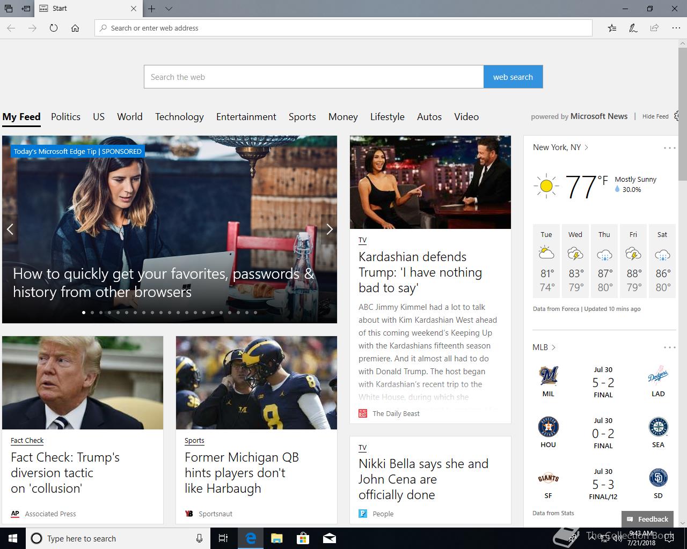Screen dimensions: 687x549
Task: Open the Sports tab
Action: (x=302, y=117)
